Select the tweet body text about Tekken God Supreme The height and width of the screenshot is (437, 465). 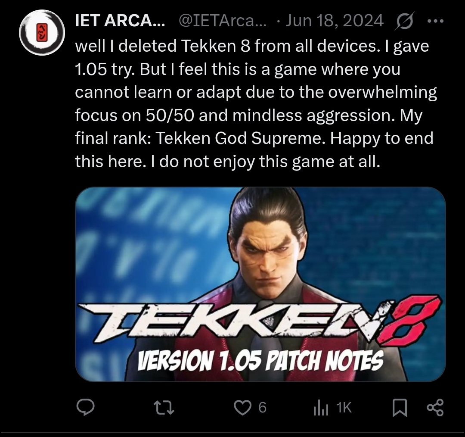click(x=256, y=103)
